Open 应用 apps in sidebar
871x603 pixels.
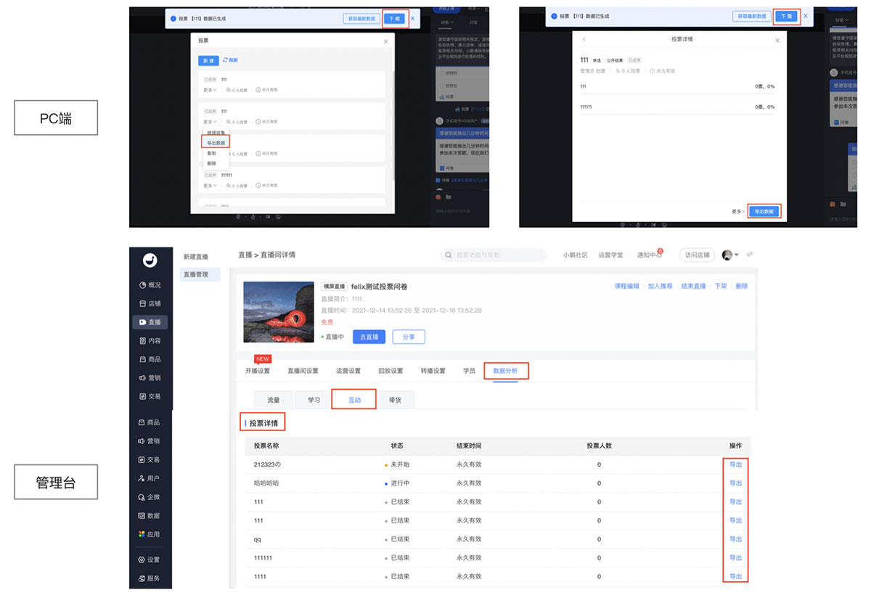[149, 534]
